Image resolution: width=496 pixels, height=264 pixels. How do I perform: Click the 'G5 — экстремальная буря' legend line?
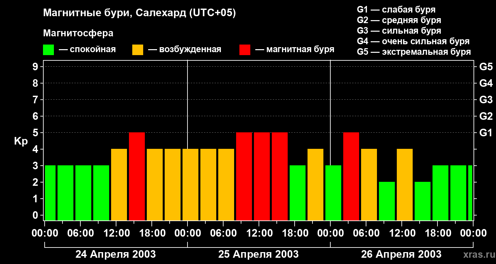[414, 52]
